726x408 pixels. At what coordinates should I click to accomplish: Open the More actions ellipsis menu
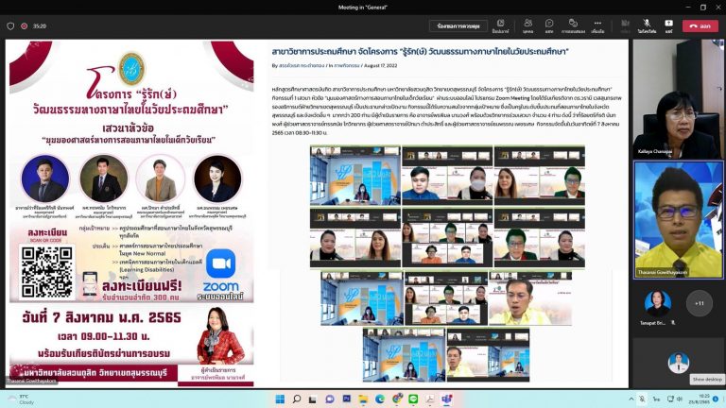click(x=597, y=25)
